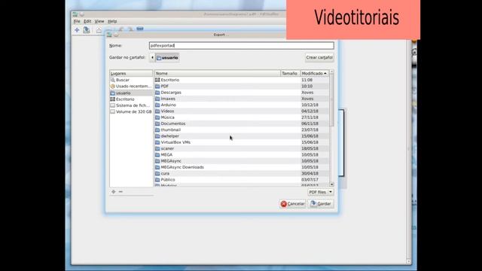Select Sistema de ficheiros in Lugares sidebar
482x271 pixels.
point(131,105)
